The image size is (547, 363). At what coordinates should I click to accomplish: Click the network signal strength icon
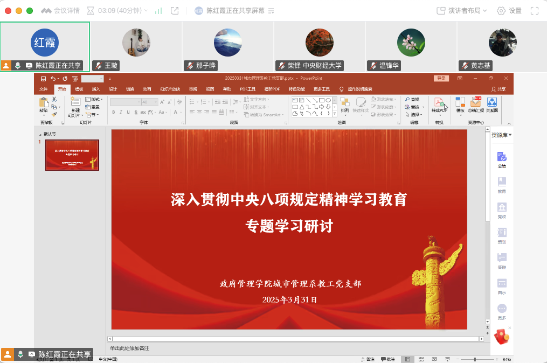(x=158, y=11)
